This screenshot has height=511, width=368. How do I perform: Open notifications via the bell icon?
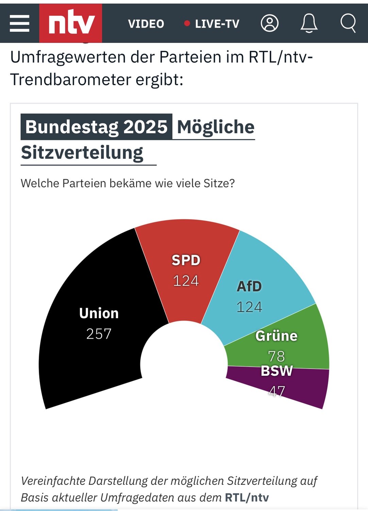coord(309,24)
